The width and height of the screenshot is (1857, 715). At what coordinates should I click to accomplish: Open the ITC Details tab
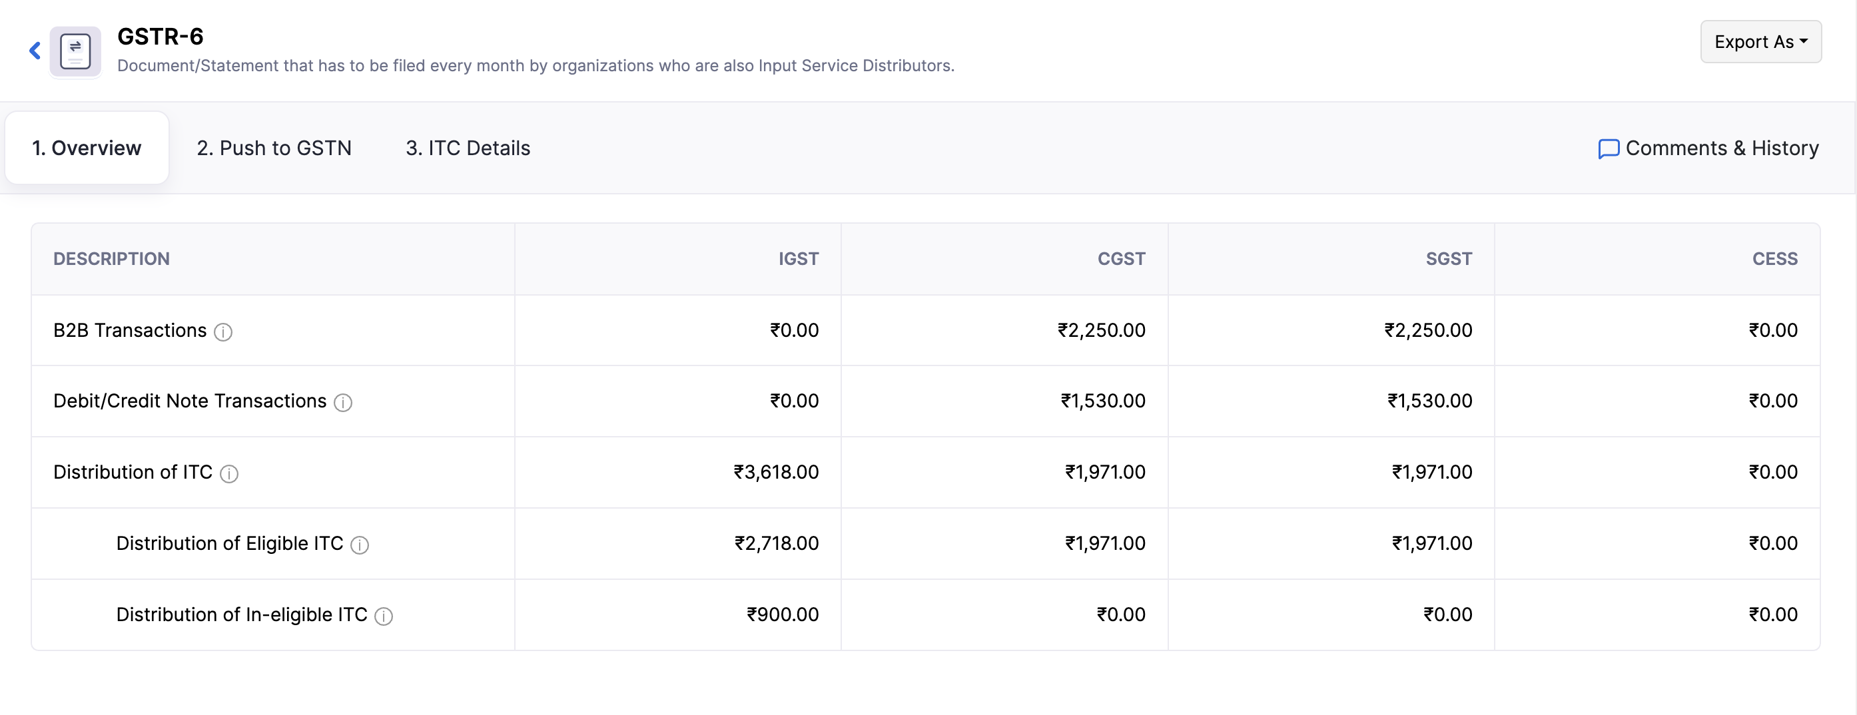[x=468, y=148]
